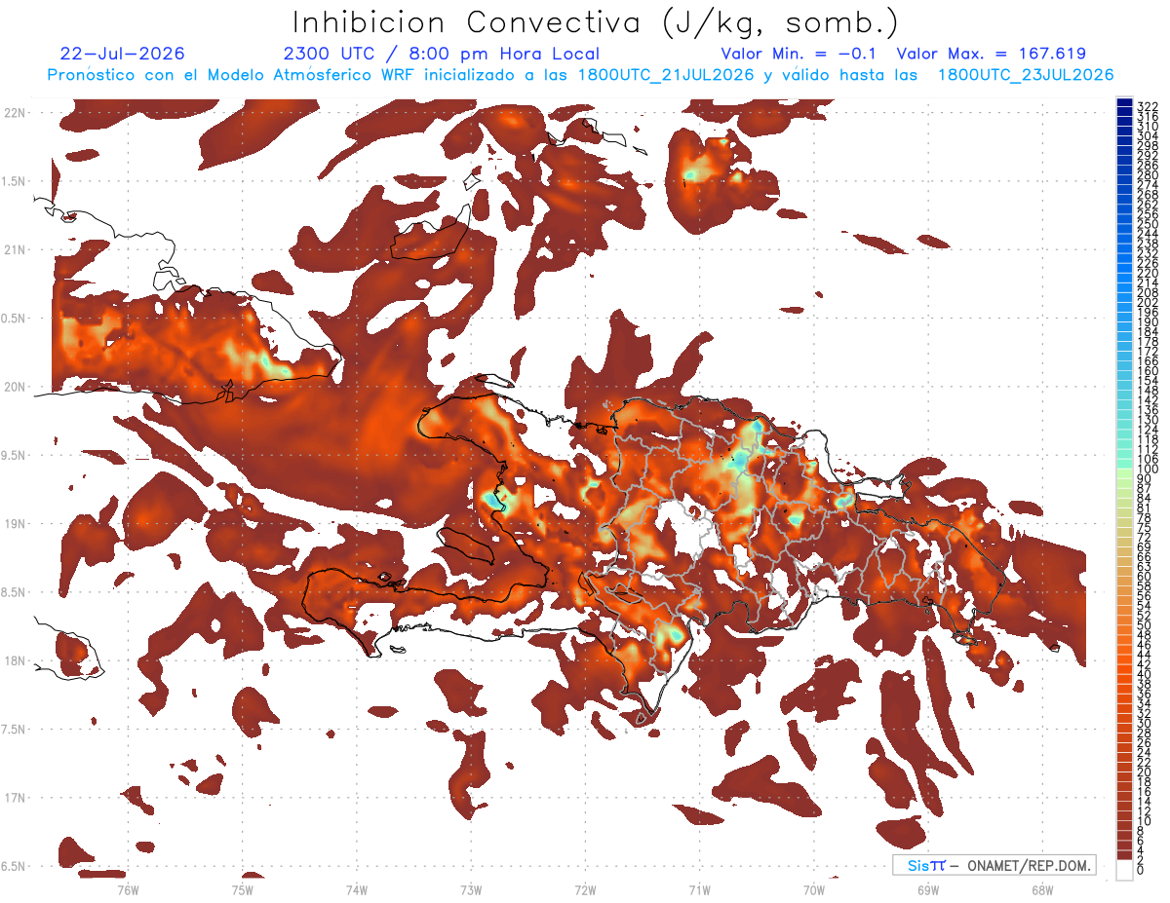Click the '68W' longitude label

click(1042, 889)
